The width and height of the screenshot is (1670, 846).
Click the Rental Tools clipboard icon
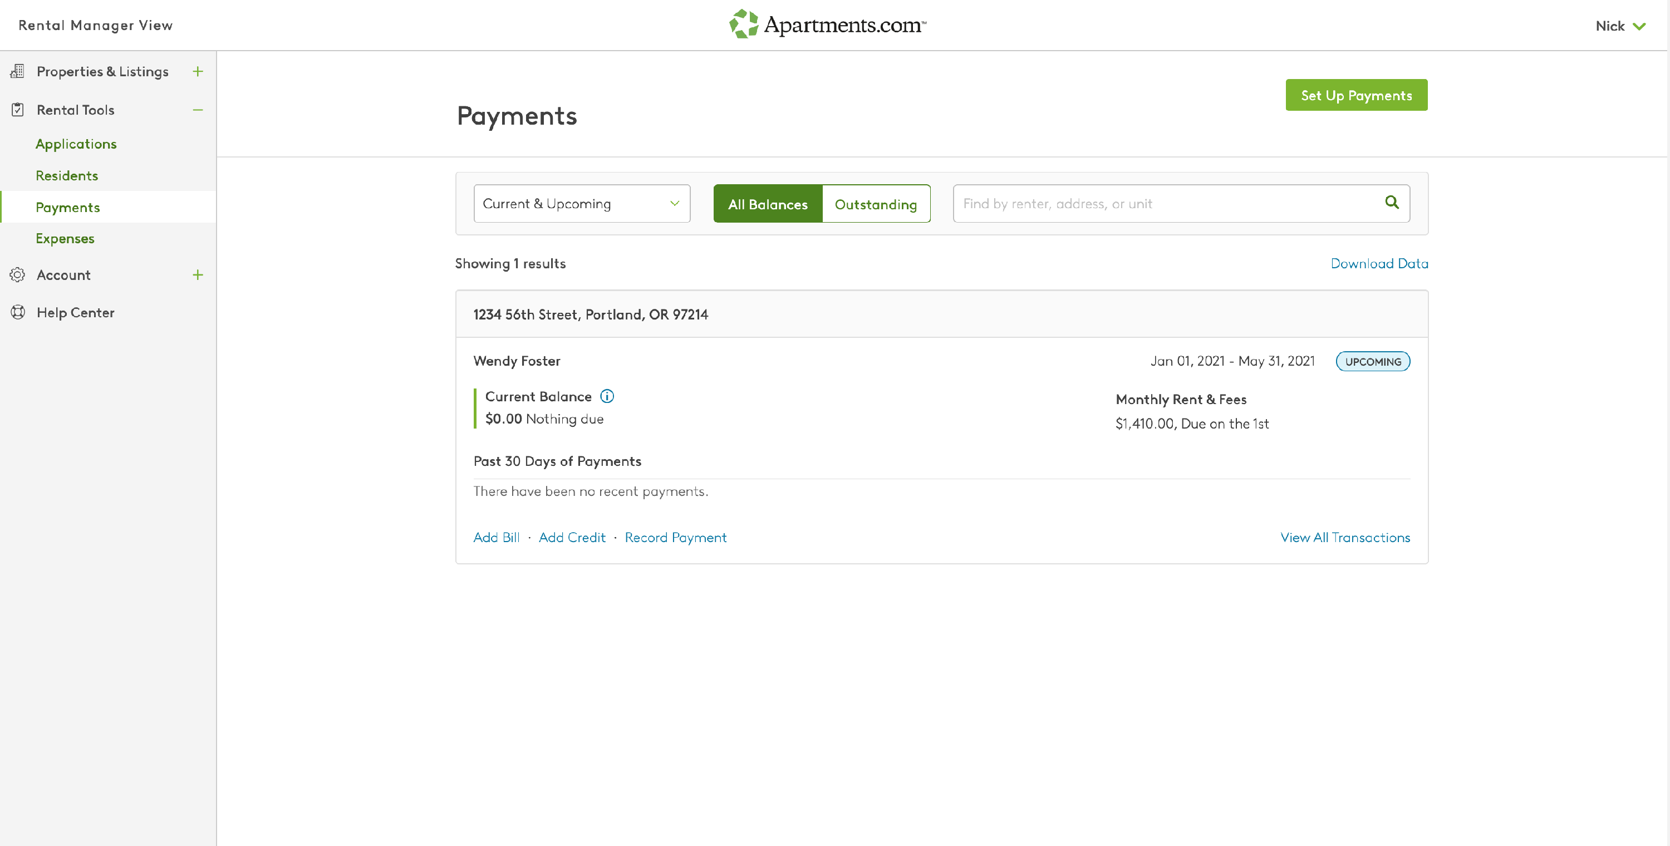17,110
